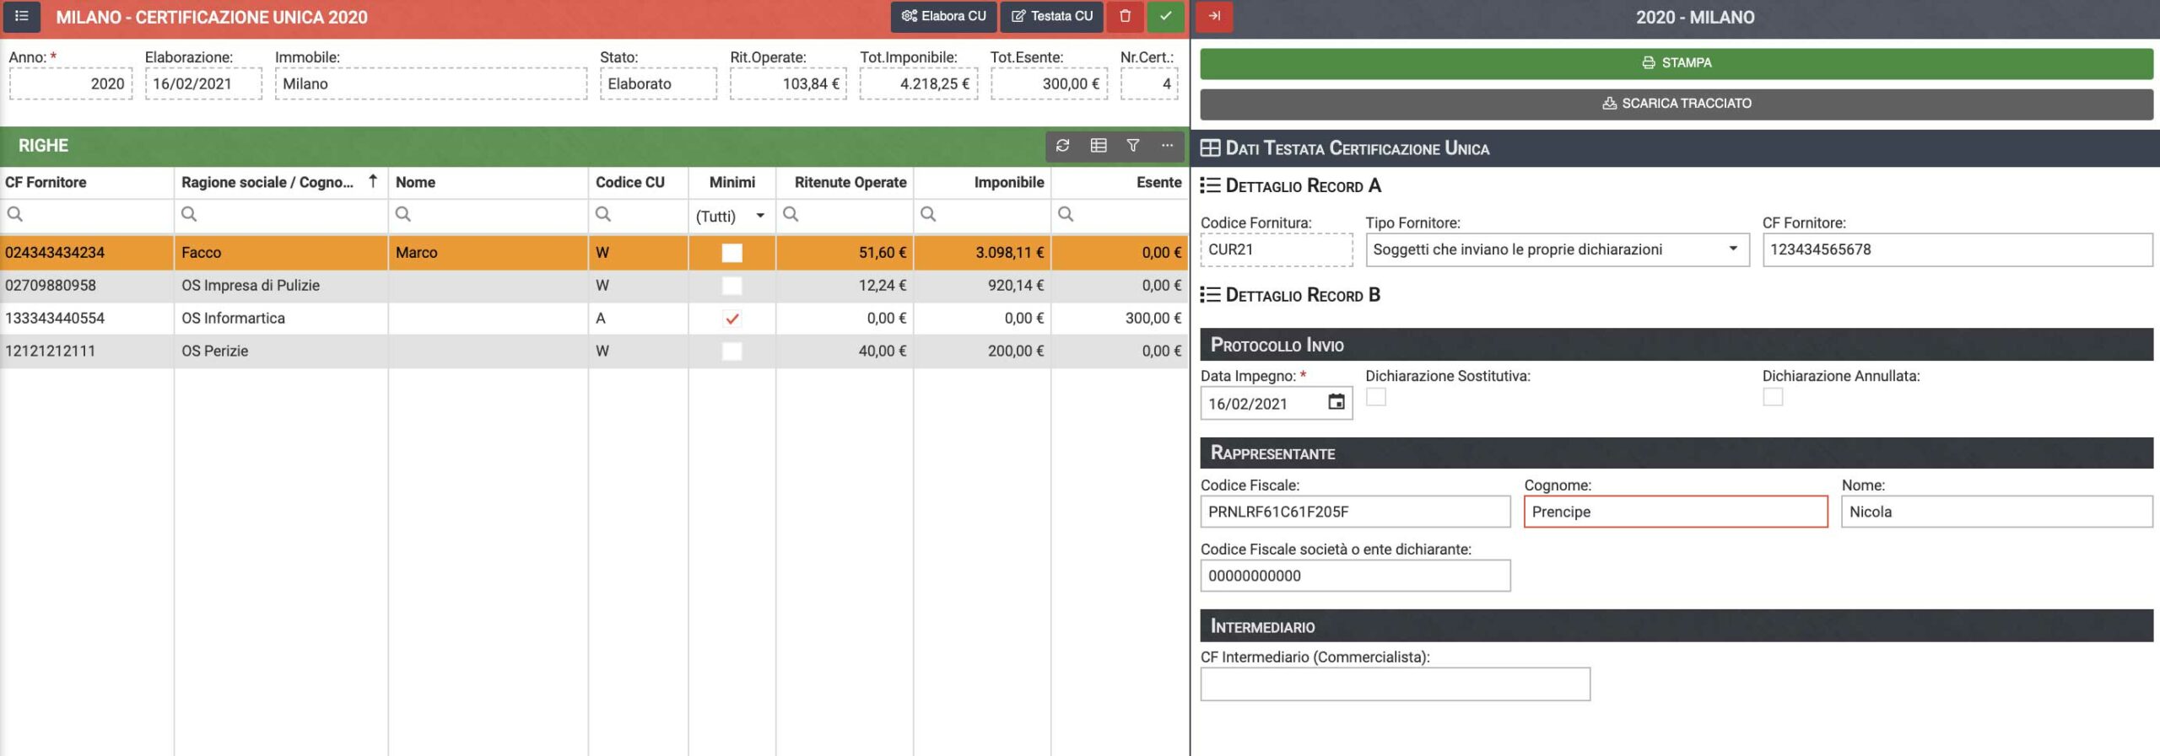This screenshot has height=756, width=2160.
Task: Select the OS Impresa di Pulizie row
Action: (x=594, y=286)
